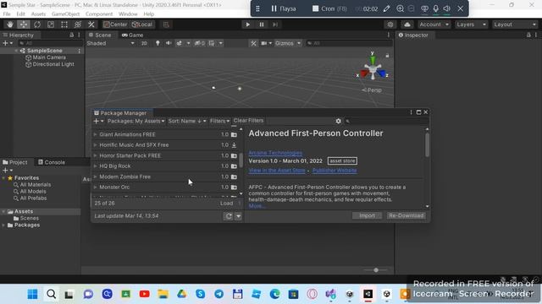Switch to the Game tab
This screenshot has width=542, height=304.
(x=132, y=35)
